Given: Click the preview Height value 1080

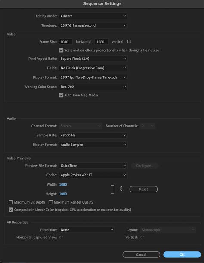Looking at the screenshot, I should pos(63,194).
